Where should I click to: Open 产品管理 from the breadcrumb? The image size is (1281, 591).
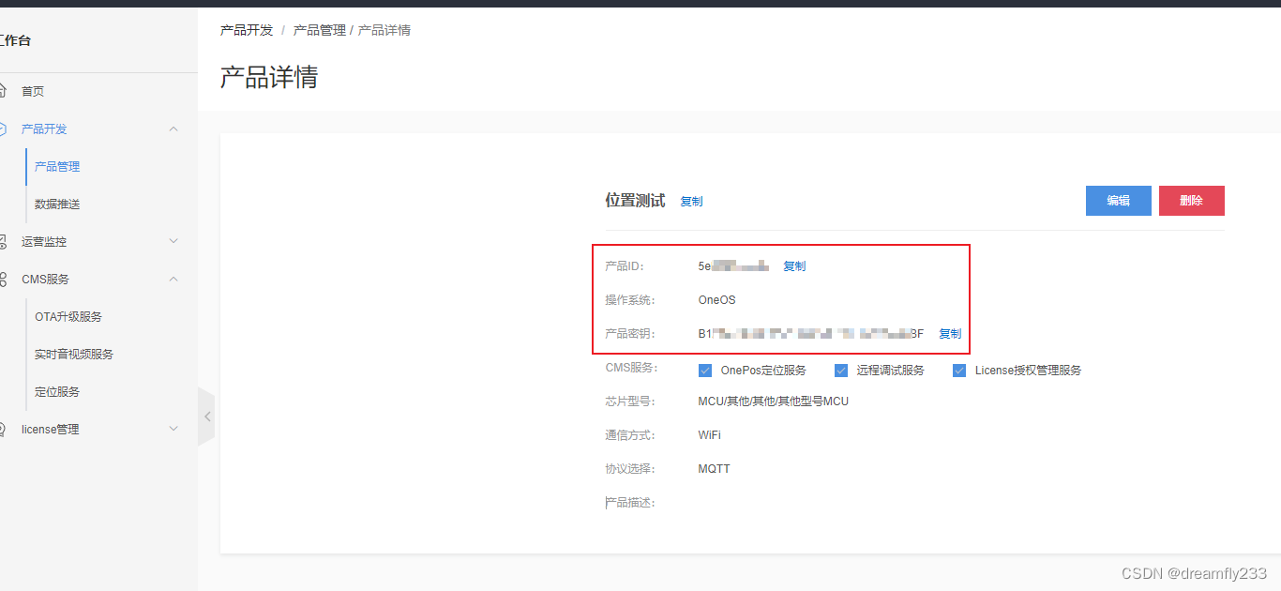point(320,29)
